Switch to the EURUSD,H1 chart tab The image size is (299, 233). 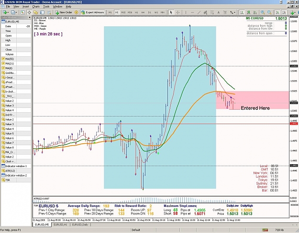point(60,224)
